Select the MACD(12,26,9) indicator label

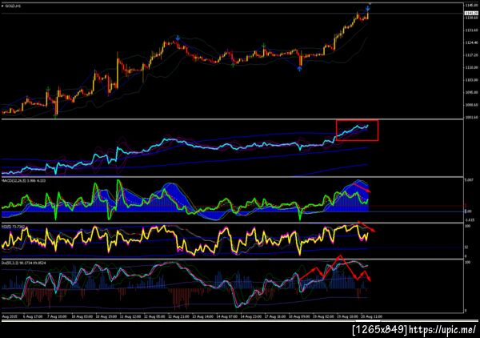coord(23,181)
